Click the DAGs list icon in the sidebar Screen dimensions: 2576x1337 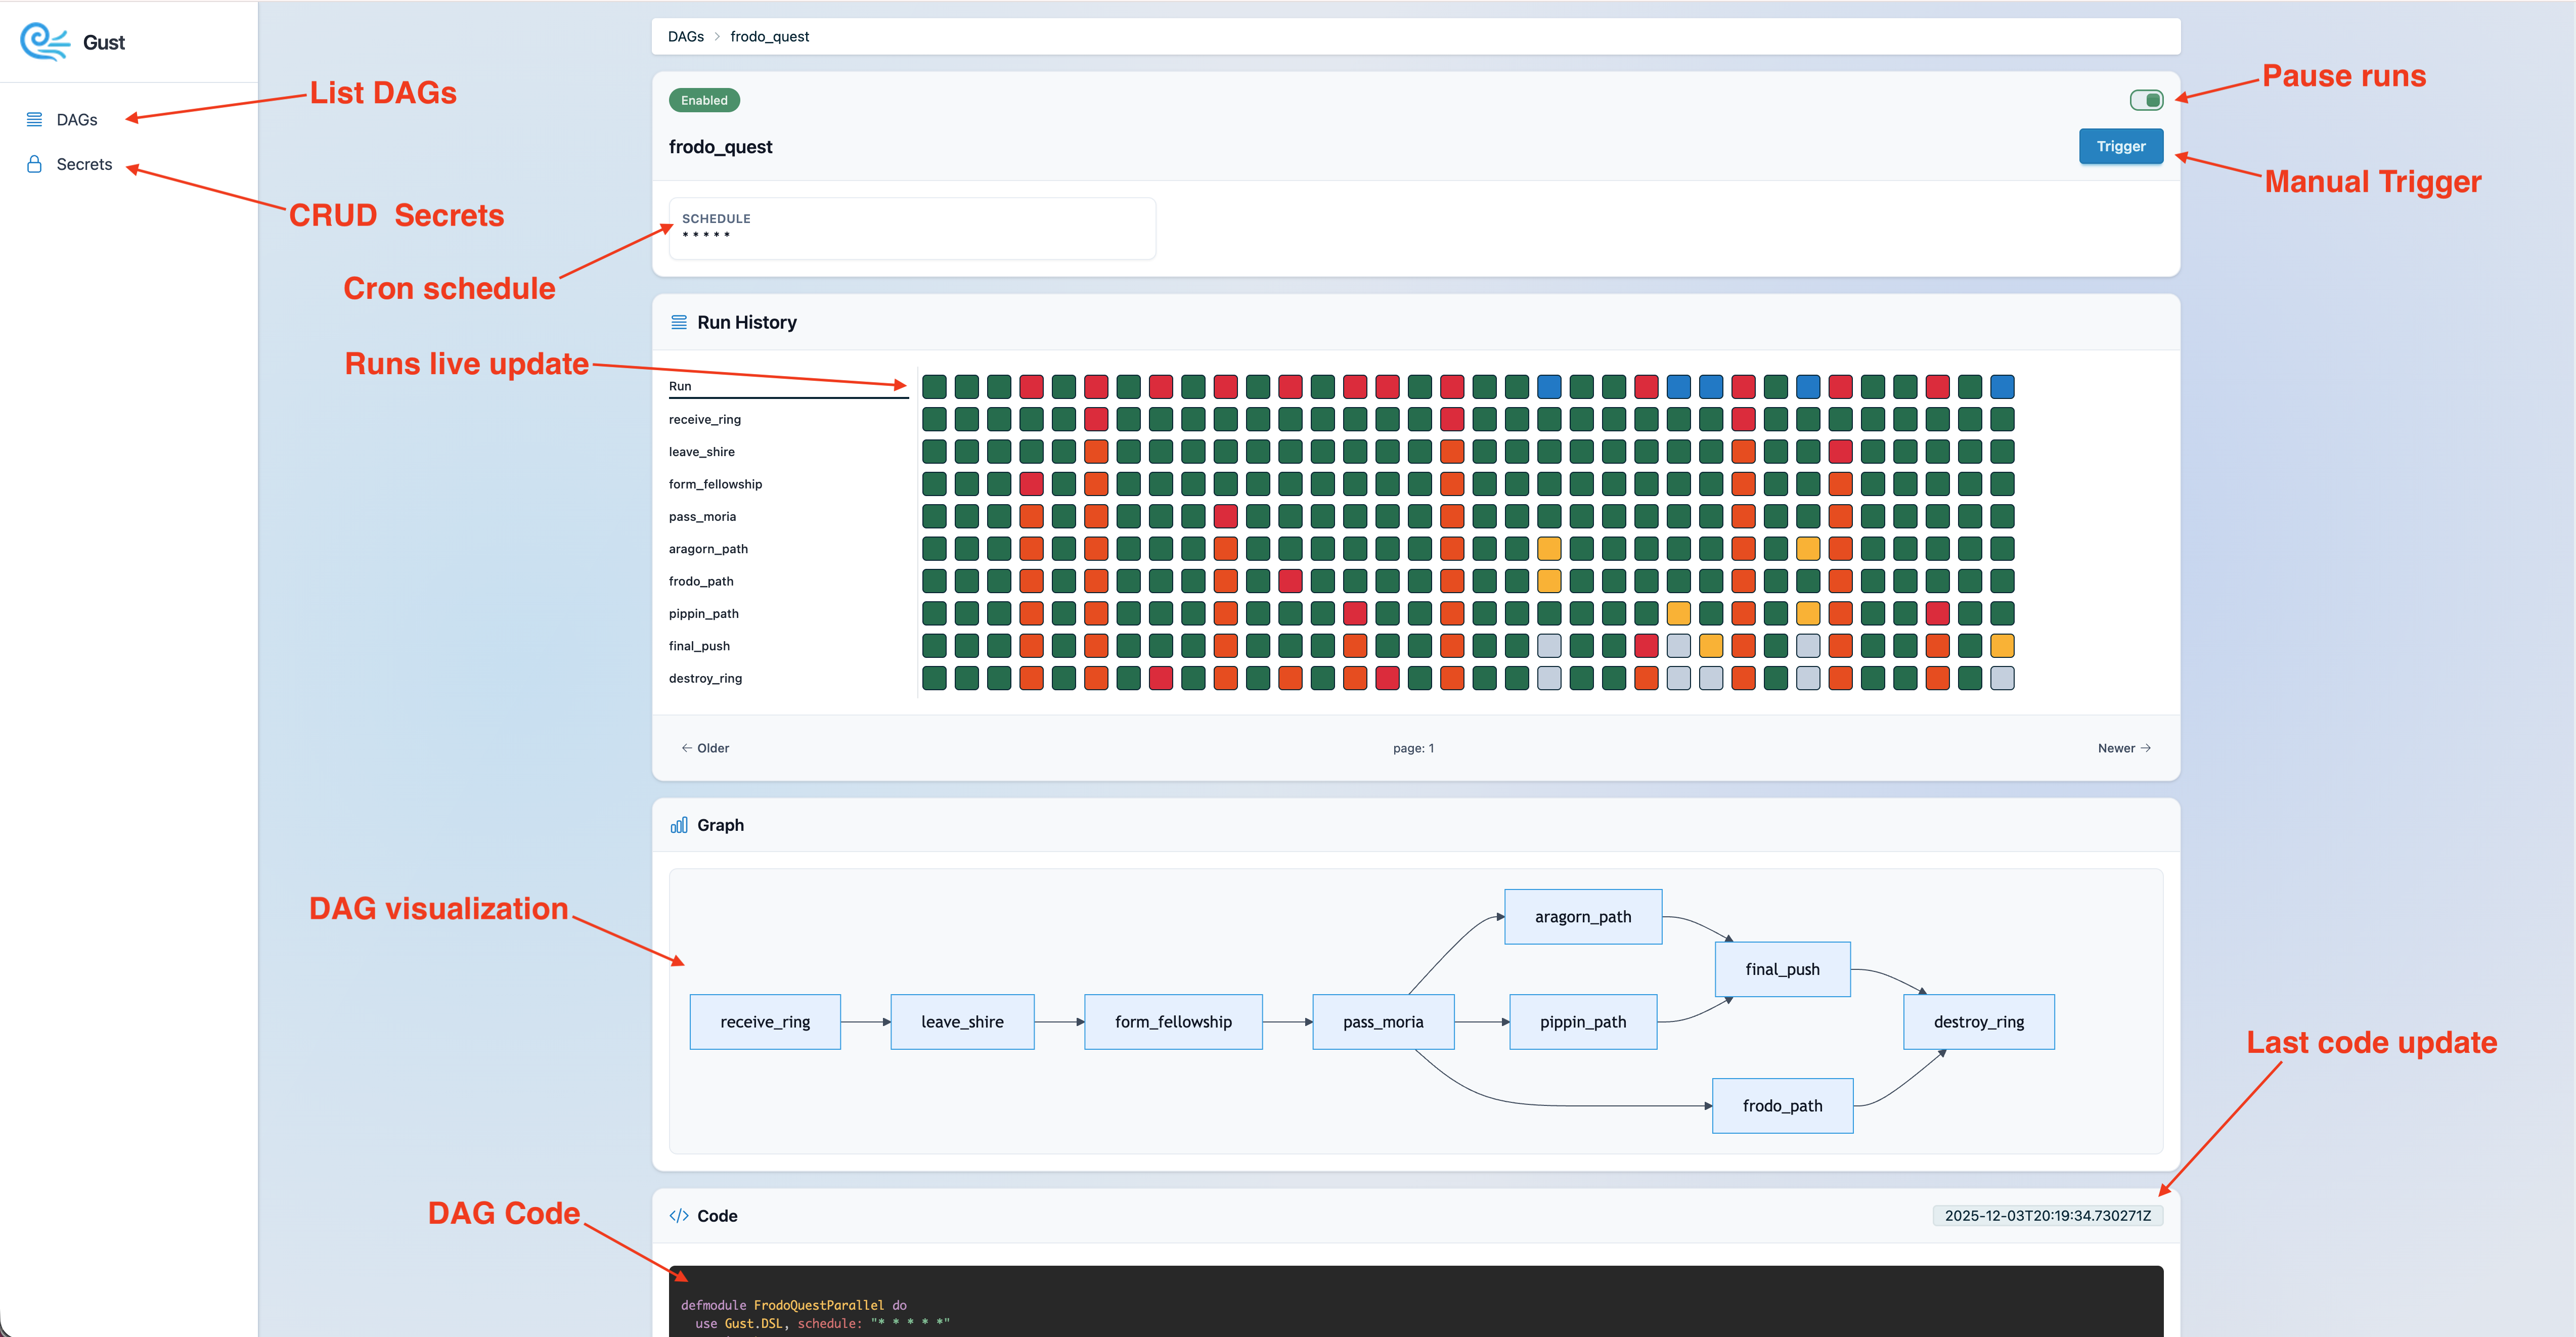click(x=34, y=120)
